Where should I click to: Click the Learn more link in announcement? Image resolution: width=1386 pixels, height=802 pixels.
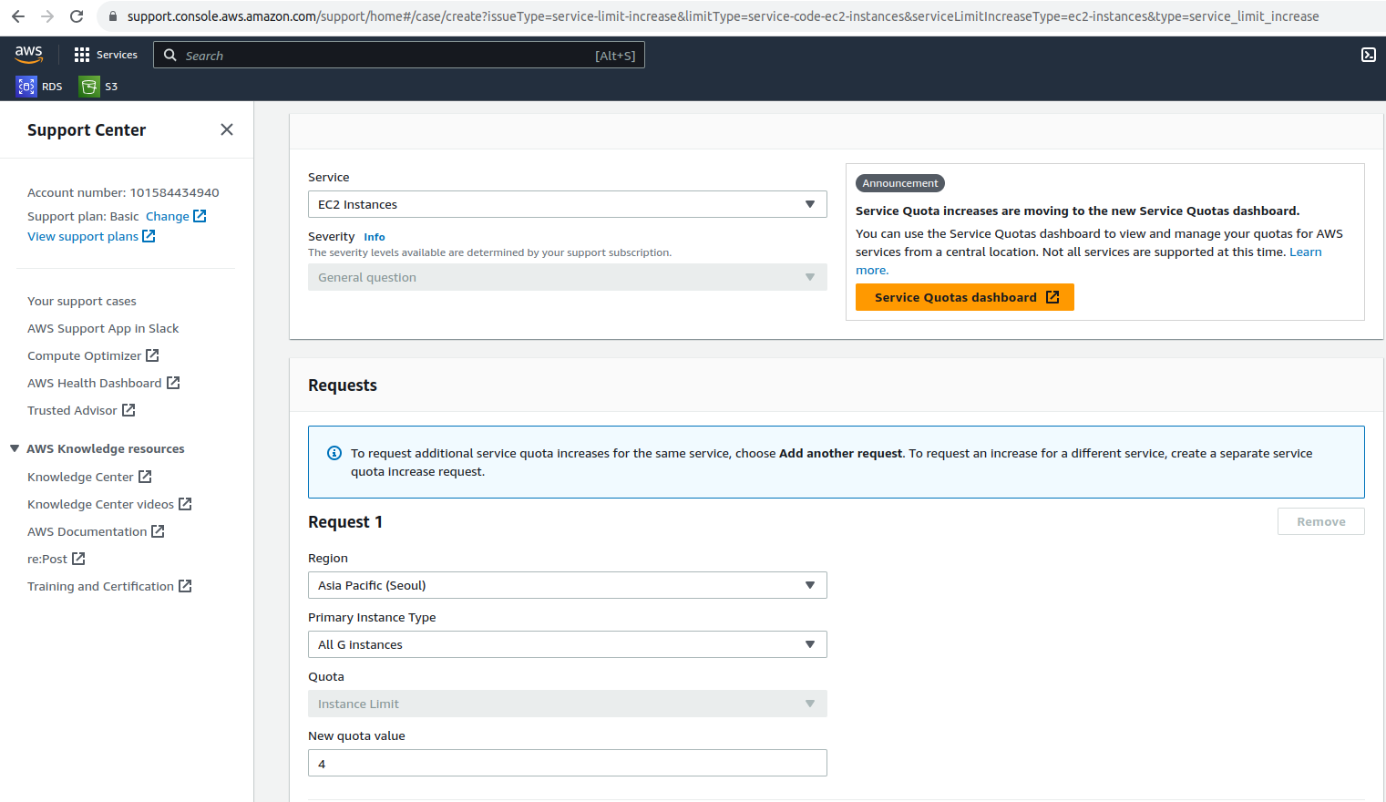[1305, 252]
